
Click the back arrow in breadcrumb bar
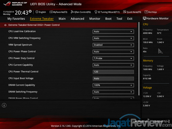(6, 25)
